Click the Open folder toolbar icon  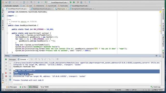point(3,2)
